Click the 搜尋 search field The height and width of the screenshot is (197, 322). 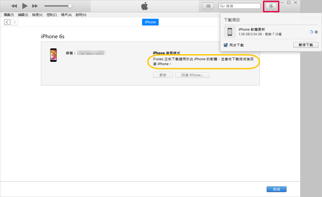click(239, 6)
